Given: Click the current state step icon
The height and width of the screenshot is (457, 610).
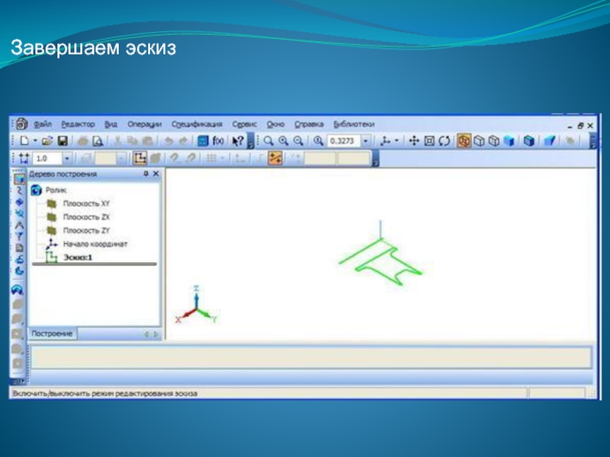Looking at the screenshot, I should 24,158.
